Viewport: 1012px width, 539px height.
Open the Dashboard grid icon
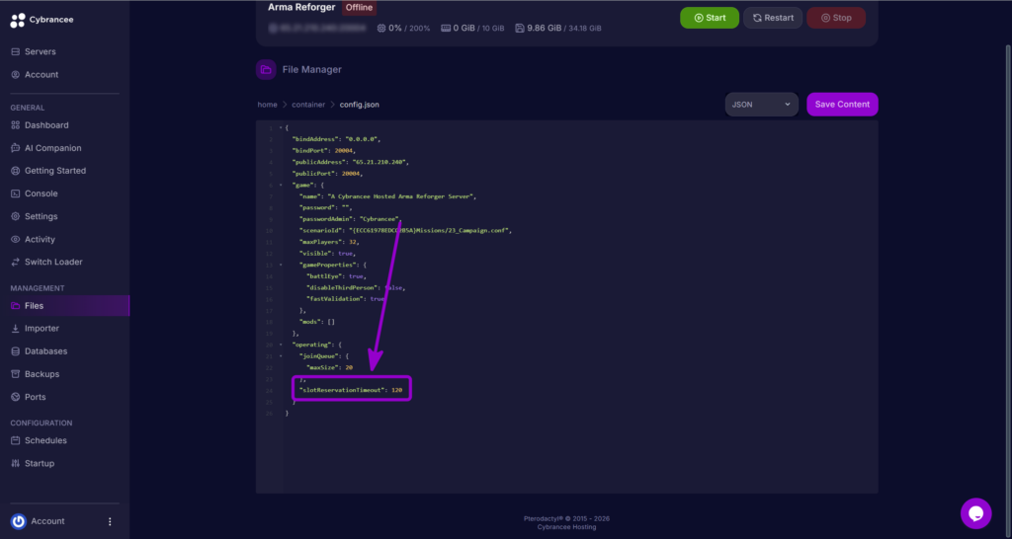[x=16, y=125]
